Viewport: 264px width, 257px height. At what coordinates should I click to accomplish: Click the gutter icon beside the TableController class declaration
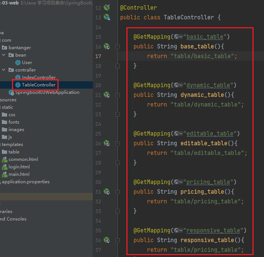pyautogui.click(x=107, y=17)
